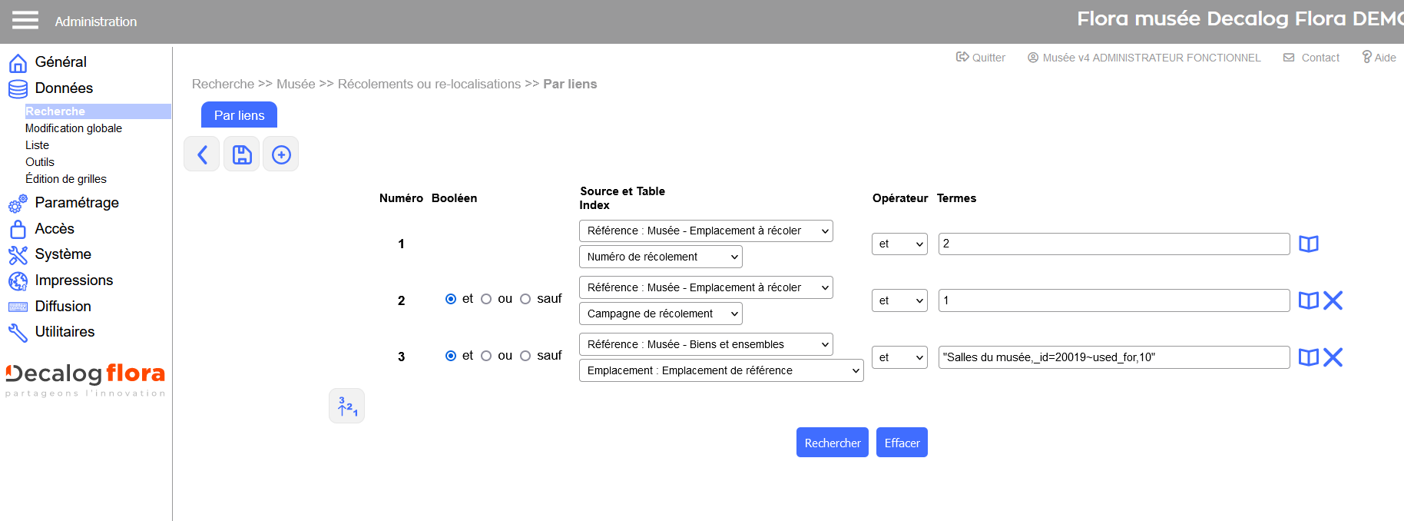Select 'sauf' boolean for row 2

[525, 299]
